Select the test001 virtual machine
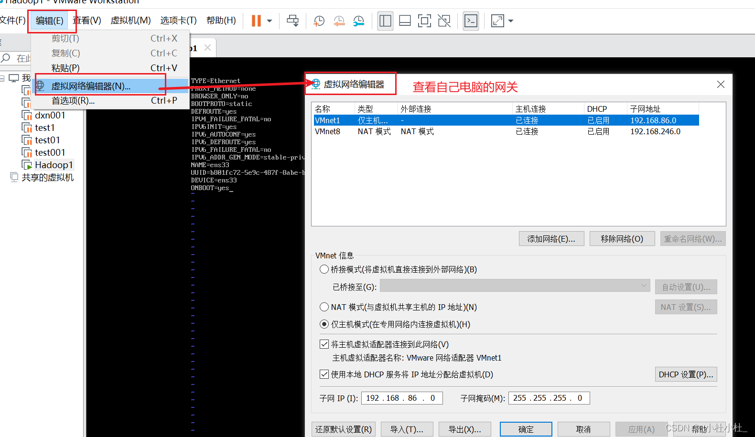 pyautogui.click(x=50, y=152)
